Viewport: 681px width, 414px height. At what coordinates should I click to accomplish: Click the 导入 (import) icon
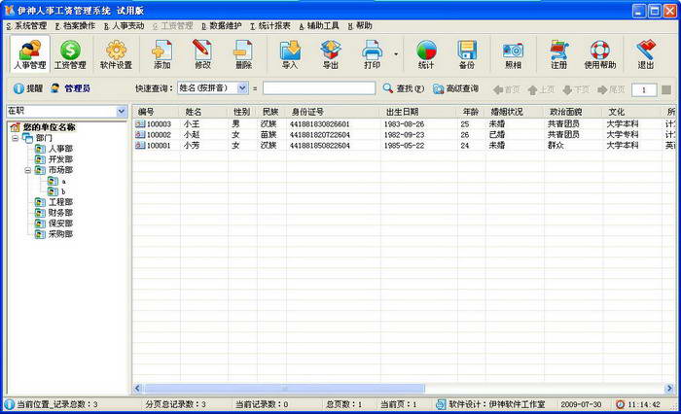point(290,54)
